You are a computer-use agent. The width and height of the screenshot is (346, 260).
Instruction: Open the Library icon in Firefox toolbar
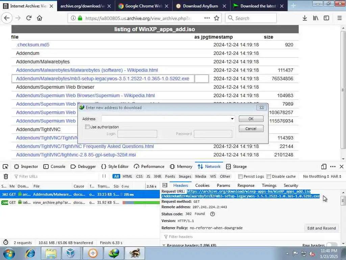coord(316,18)
